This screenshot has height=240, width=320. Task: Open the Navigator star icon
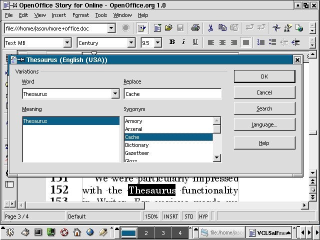276,28
